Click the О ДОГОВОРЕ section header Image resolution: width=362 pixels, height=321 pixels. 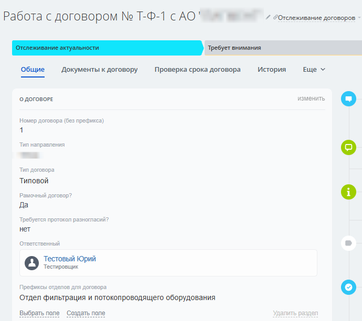[x=36, y=99]
